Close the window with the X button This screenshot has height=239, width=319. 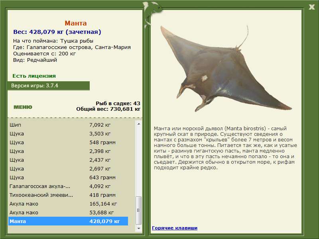[311, 7]
